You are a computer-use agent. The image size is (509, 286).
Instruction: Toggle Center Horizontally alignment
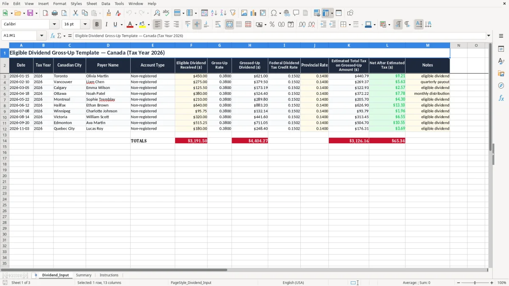(x=167, y=25)
